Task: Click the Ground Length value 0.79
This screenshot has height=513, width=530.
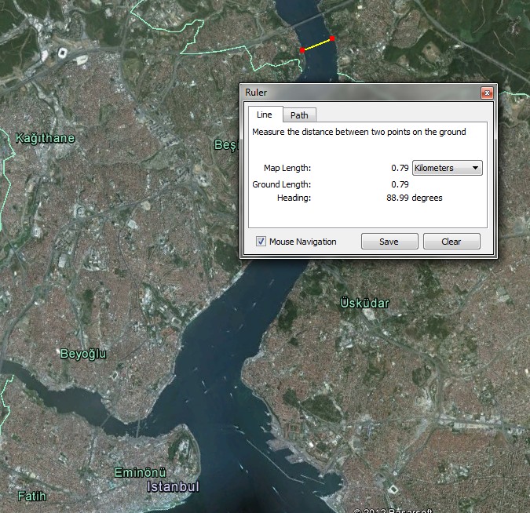Action: tap(400, 184)
